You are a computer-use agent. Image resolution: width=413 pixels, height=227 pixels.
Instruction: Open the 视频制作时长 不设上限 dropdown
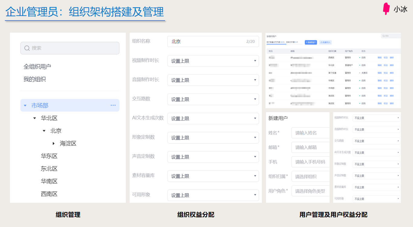tap(376, 118)
